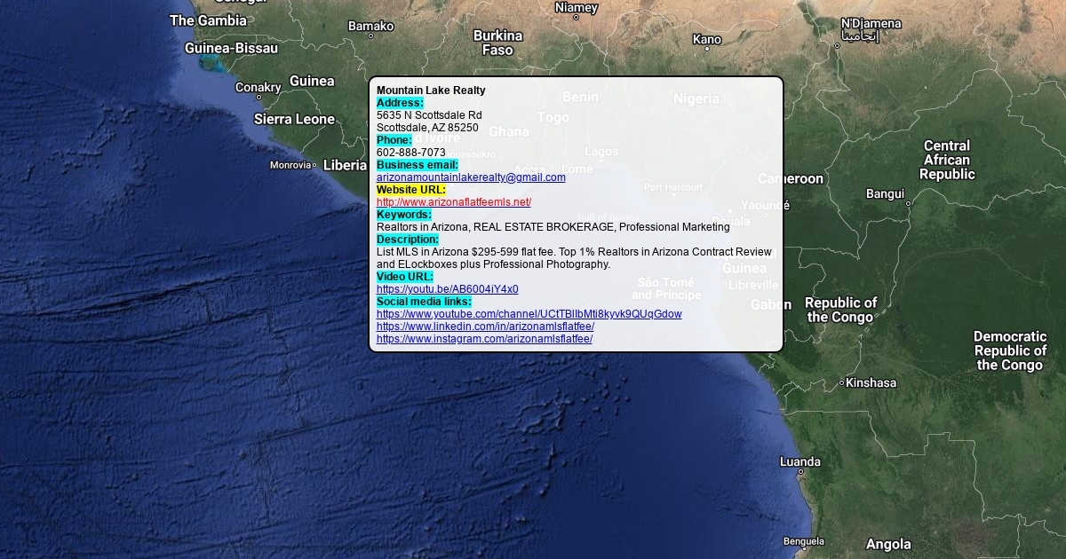The height and width of the screenshot is (559, 1066).
Task: Click the Video URL heading
Action: coord(405,277)
